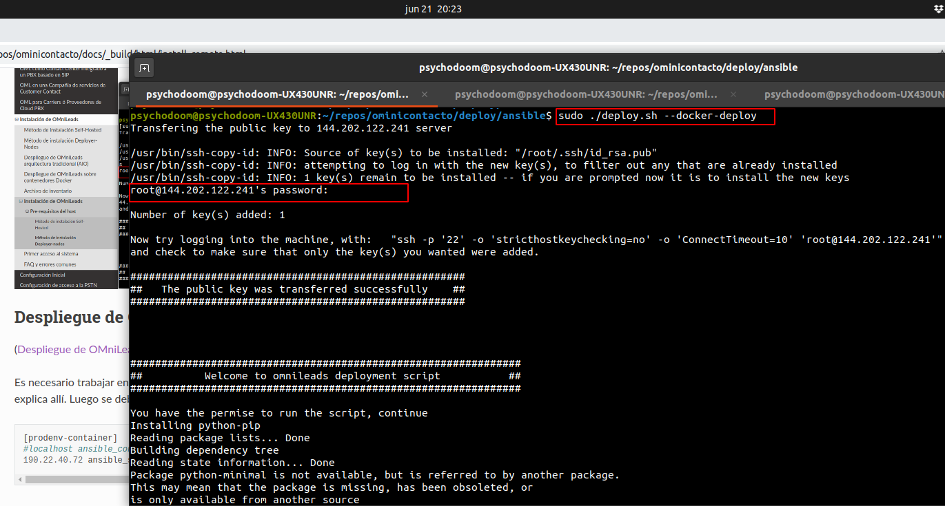Image resolution: width=945 pixels, height=506 pixels.
Task: Click 'Transfering the public key to 144.202.122.241 server' line
Action: click(x=292, y=128)
